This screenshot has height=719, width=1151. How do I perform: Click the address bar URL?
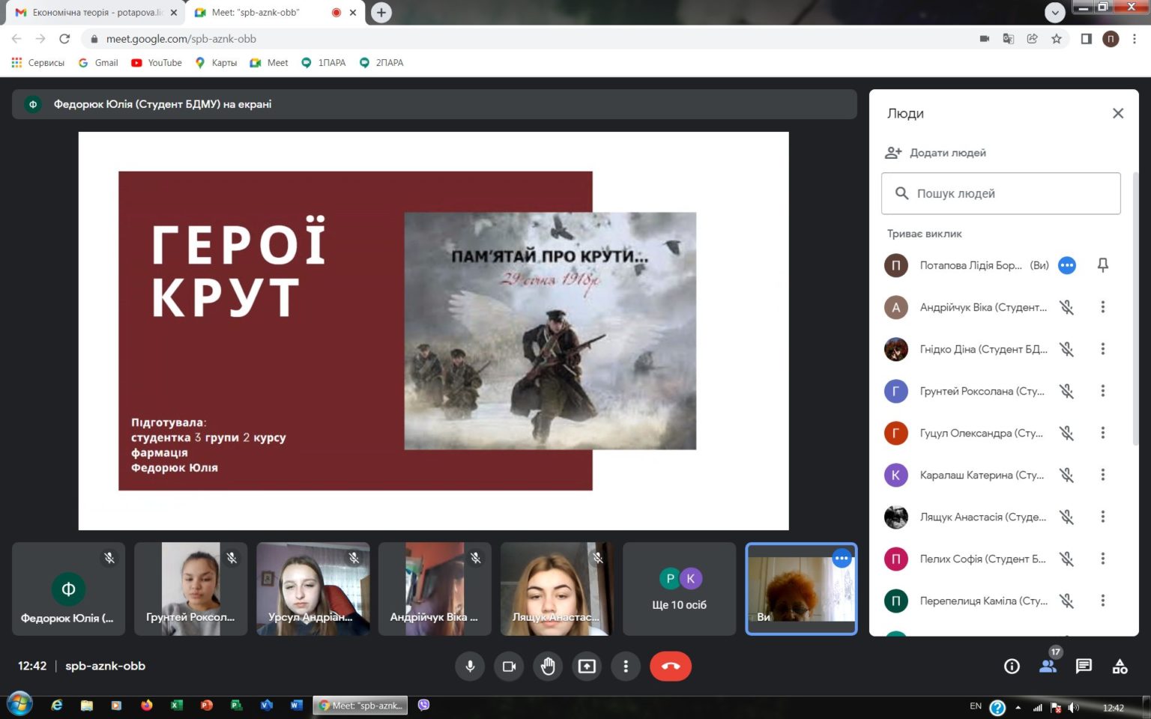click(x=181, y=39)
